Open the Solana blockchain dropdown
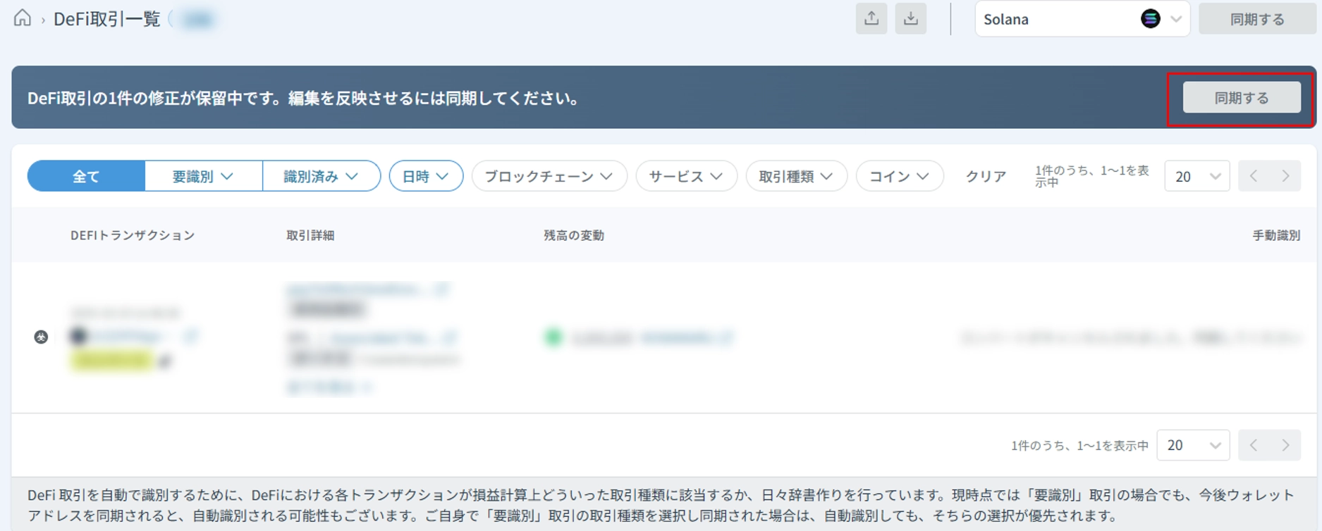Screen dimensions: 1322x531 [x=1082, y=19]
